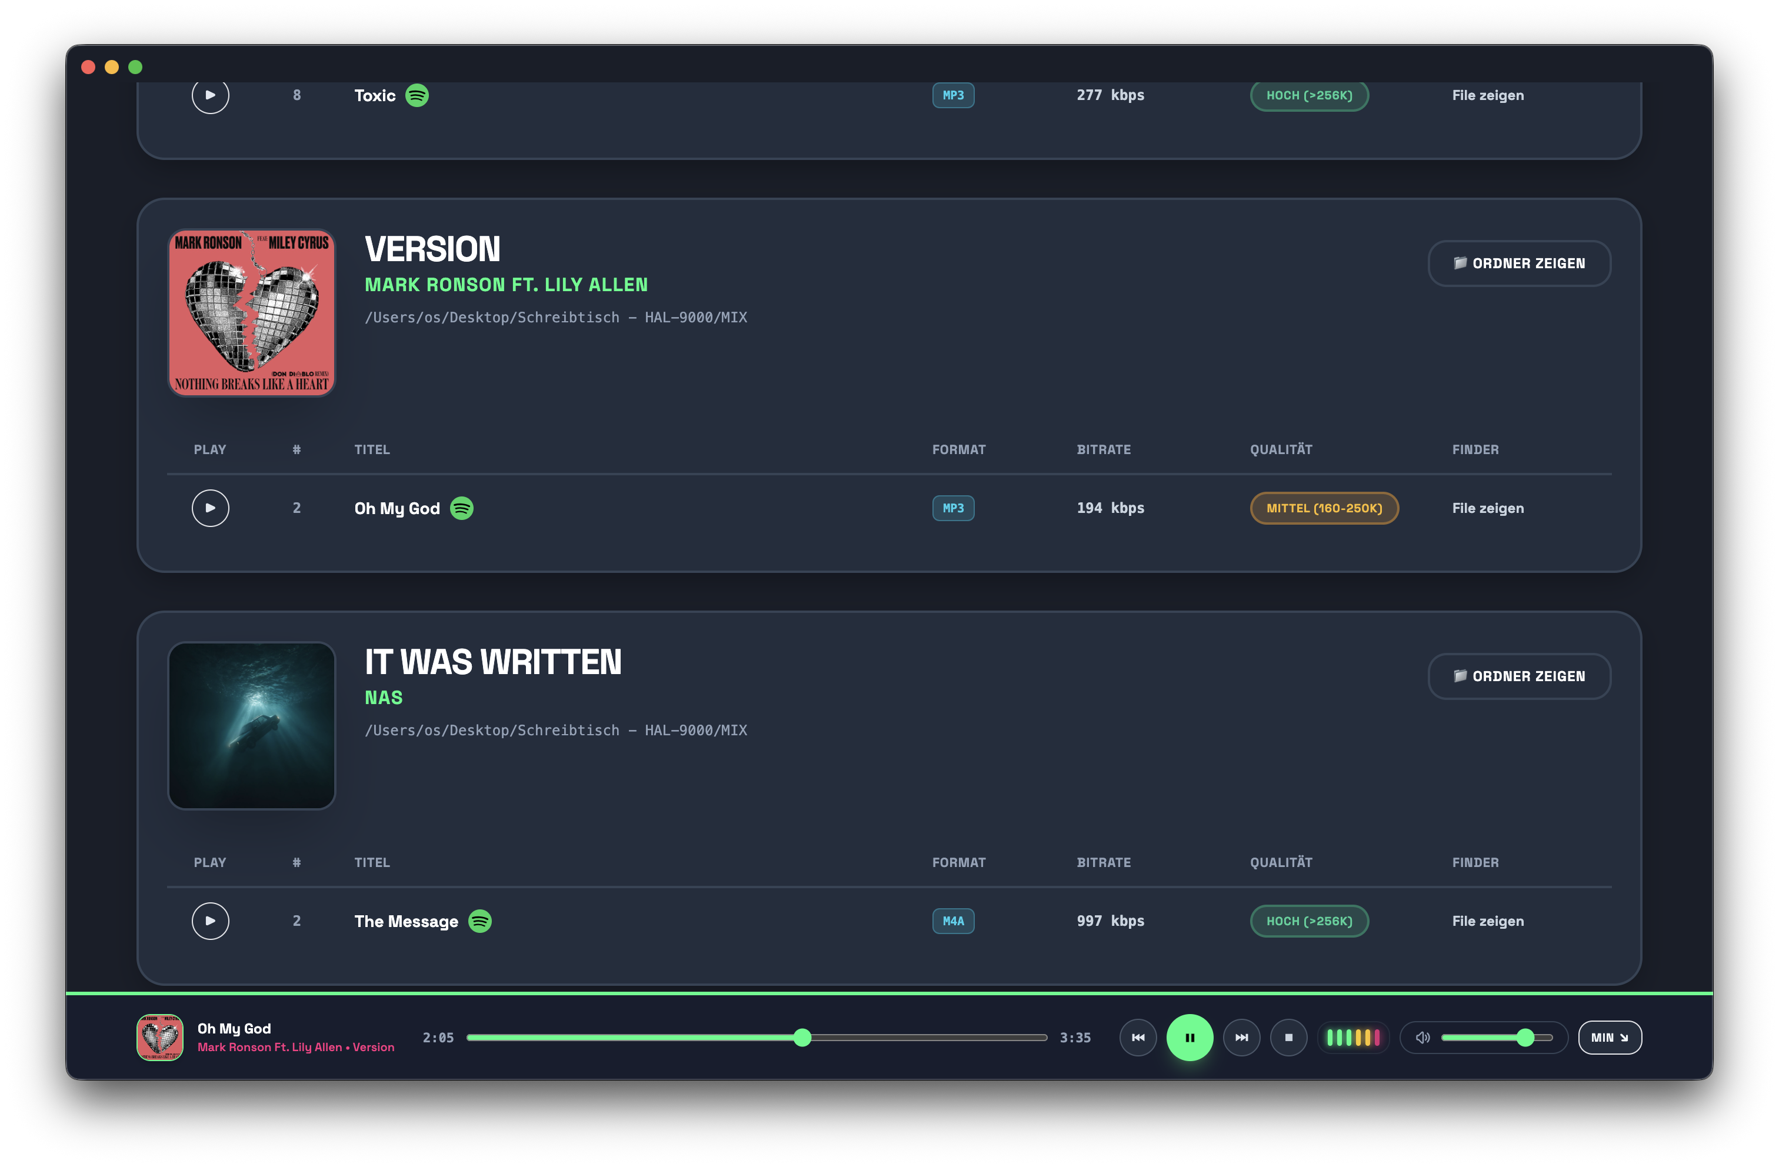Image resolution: width=1779 pixels, height=1167 pixels.
Task: Click Spotify icon beside The Message
Action: click(480, 921)
